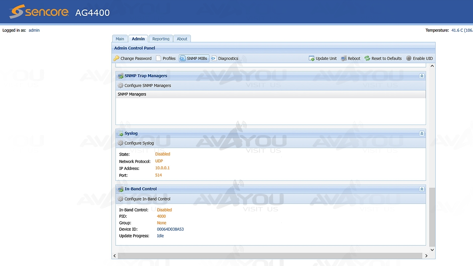Click the admin username link

(34, 30)
